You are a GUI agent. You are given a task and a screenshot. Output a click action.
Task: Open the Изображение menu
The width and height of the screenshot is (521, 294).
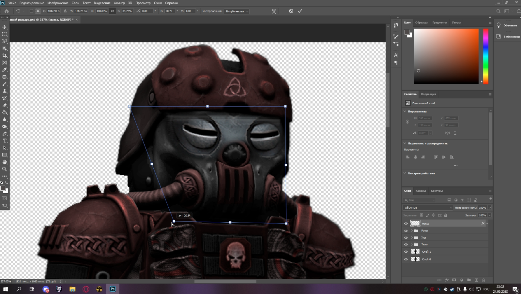58,3
